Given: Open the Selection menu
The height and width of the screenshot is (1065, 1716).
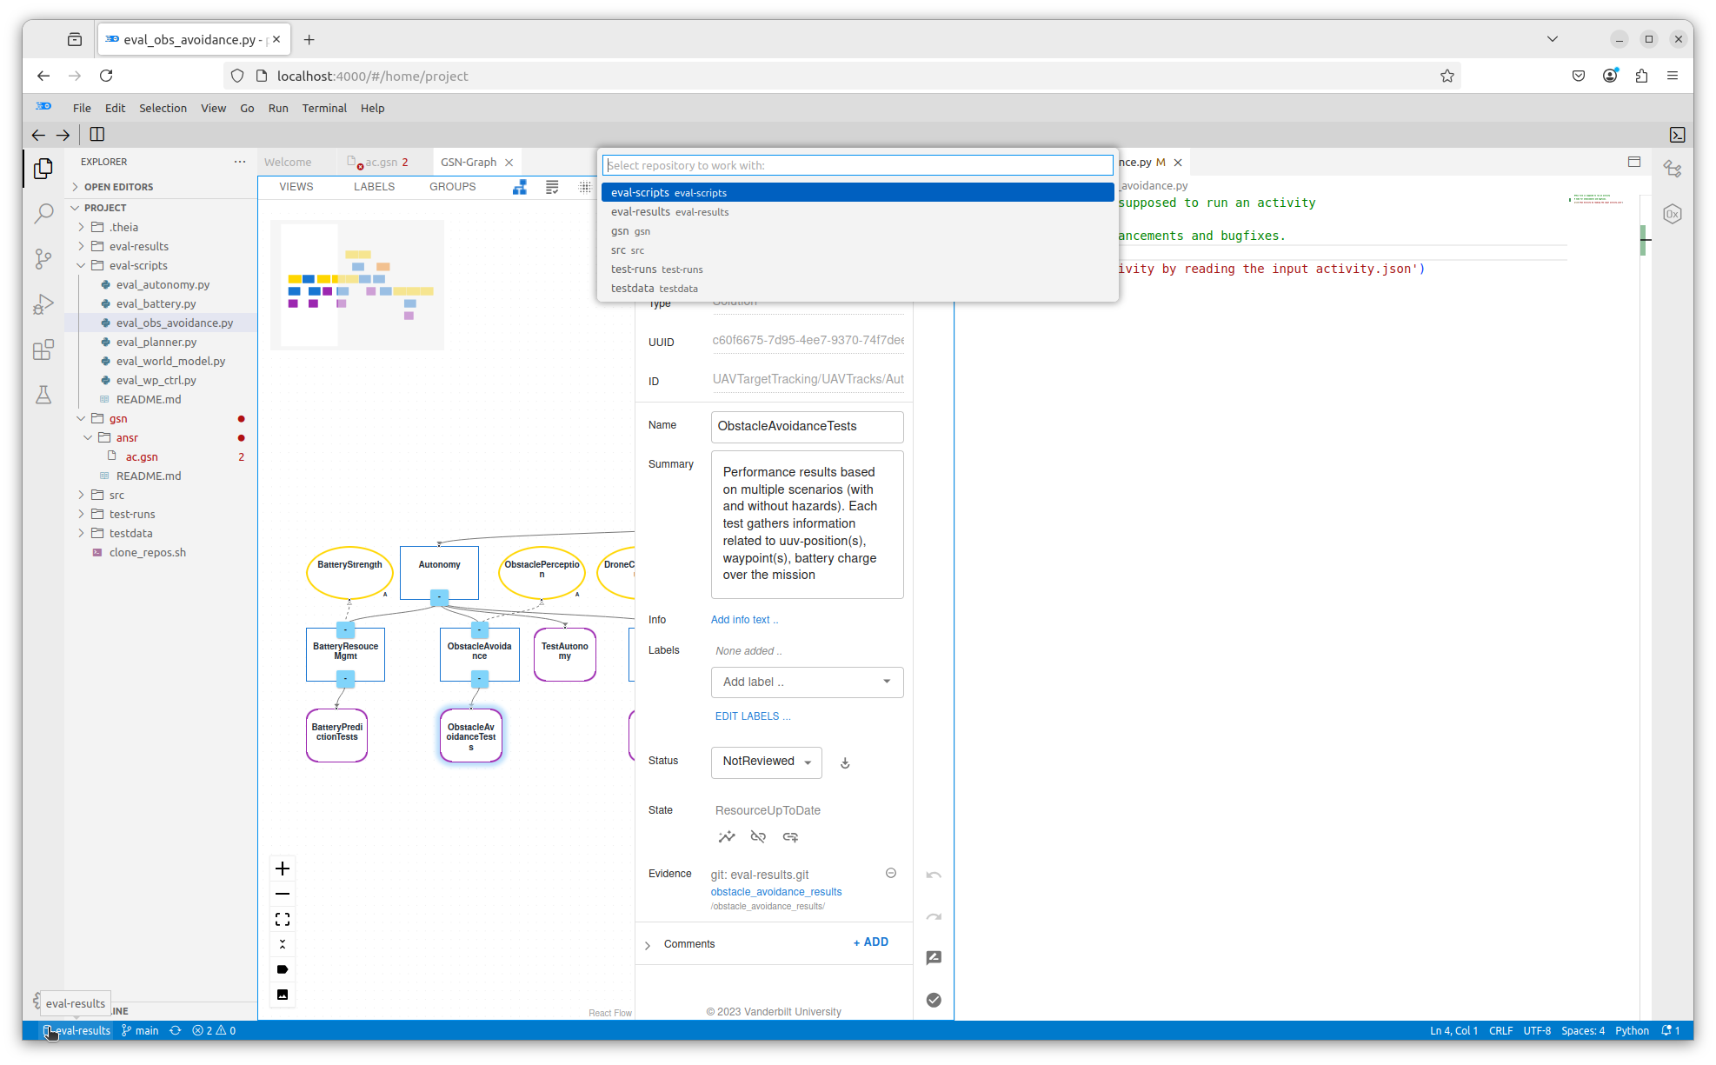Looking at the screenshot, I should [163, 108].
